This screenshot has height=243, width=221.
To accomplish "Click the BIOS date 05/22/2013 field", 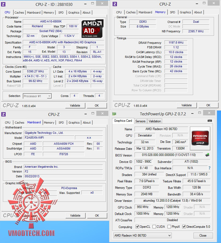I will 63,176.
